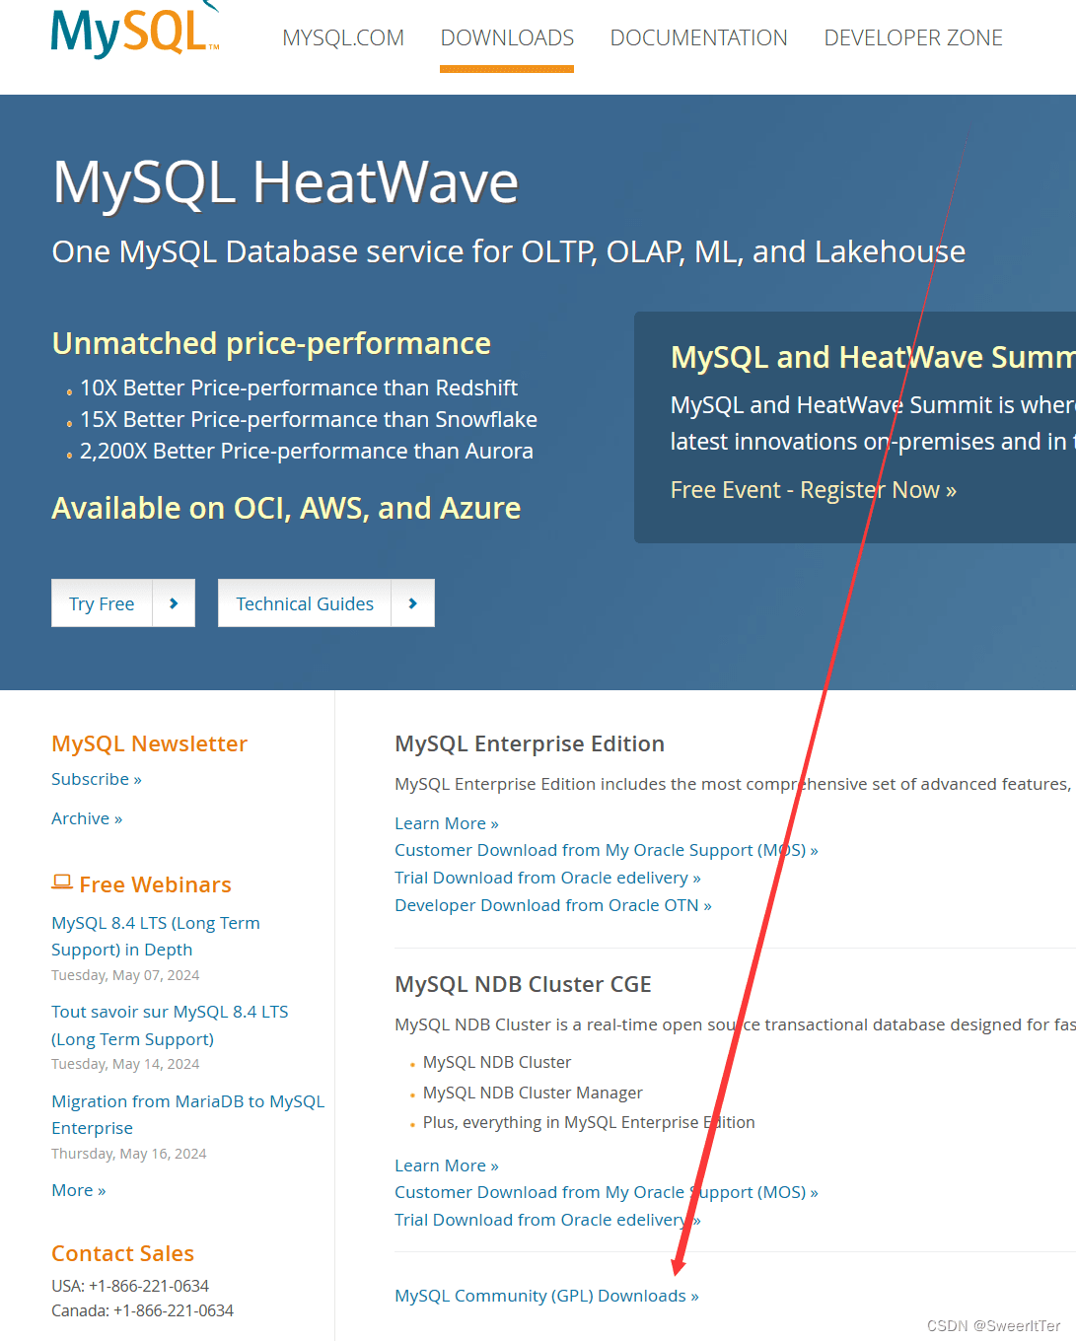
Task: Open Free Event - Register Now link
Action: (x=814, y=490)
